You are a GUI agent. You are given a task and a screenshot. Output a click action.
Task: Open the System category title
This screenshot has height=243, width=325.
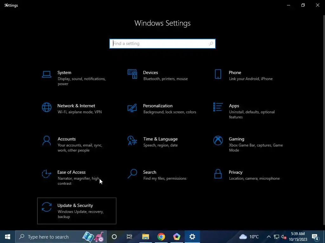click(64, 72)
